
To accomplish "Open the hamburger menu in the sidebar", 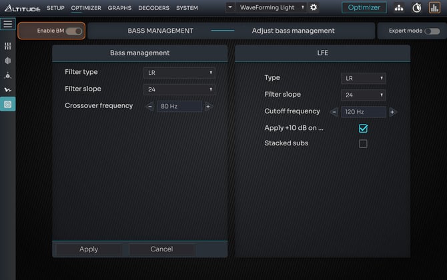I will point(7,24).
